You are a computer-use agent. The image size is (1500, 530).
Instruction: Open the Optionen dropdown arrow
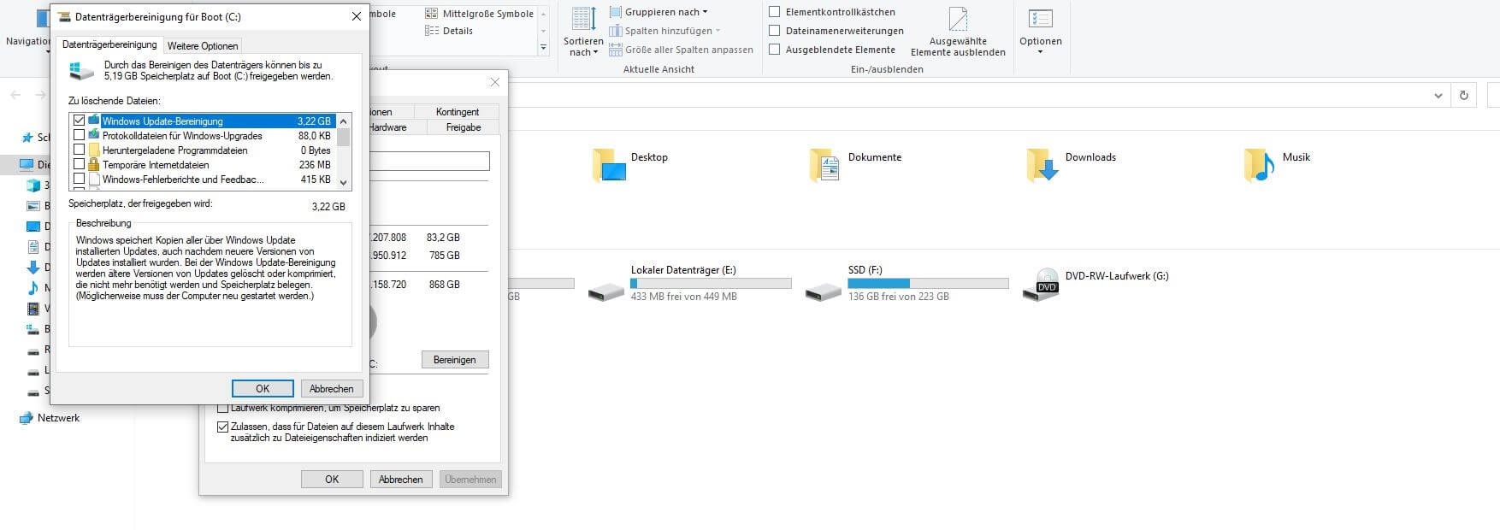tap(1040, 53)
